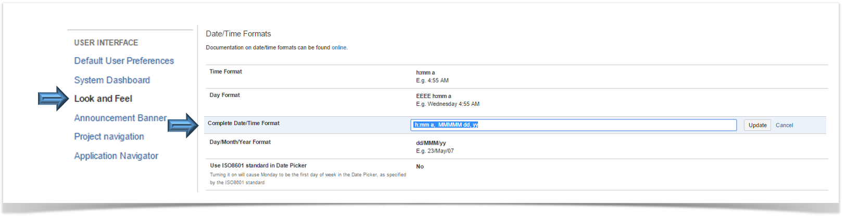The image size is (846, 218).
Task: Select Look and Feel in sidebar
Action: 103,99
